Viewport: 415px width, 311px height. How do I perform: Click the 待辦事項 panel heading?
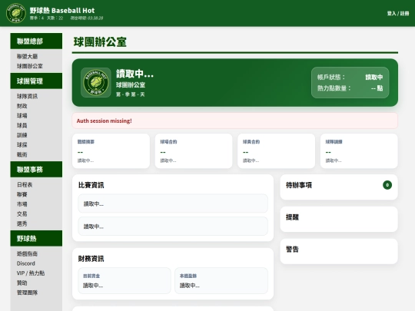[x=299, y=185]
